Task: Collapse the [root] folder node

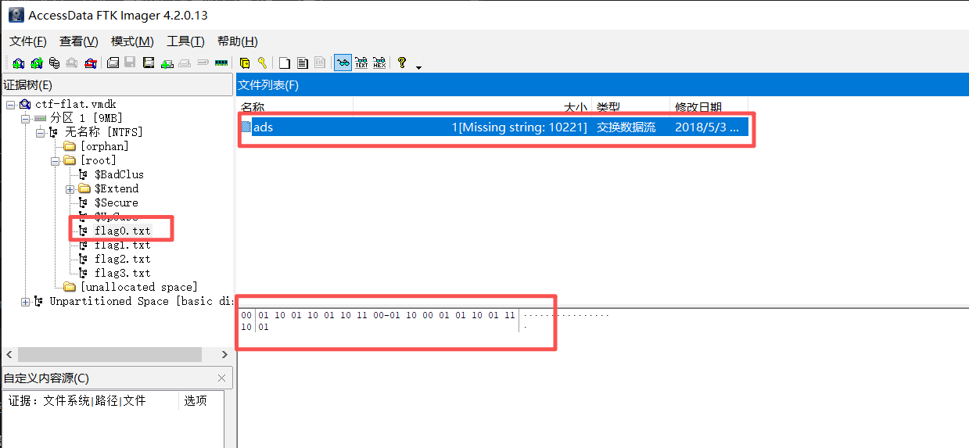Action: tap(55, 160)
